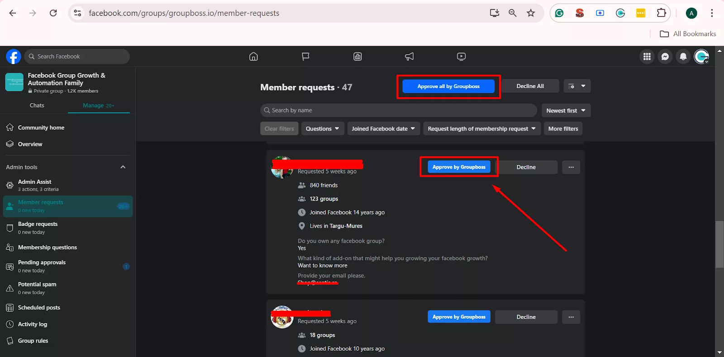Open the account profile avatar menu
This screenshot has height=357, width=724.
pos(701,56)
